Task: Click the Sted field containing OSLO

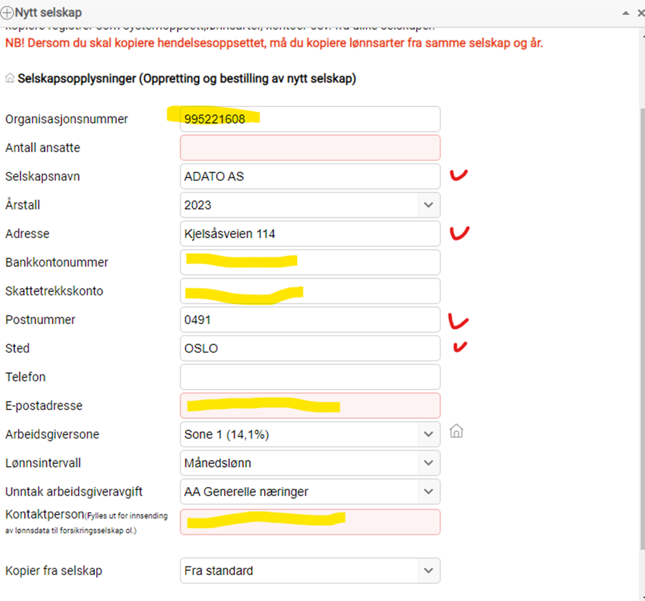Action: coord(310,348)
